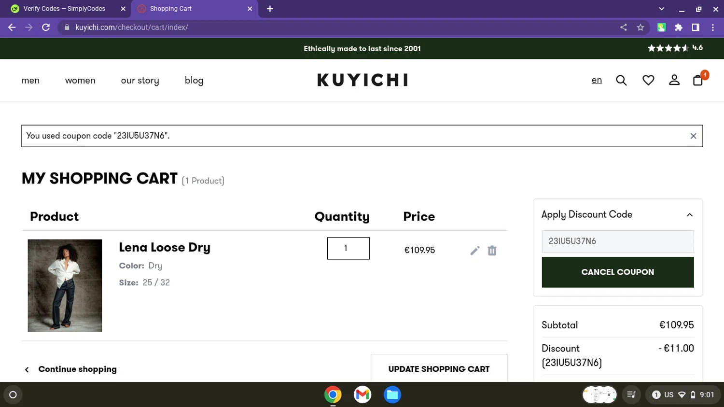The image size is (724, 407).
Task: Open the system status tray with clock
Action: click(682, 395)
